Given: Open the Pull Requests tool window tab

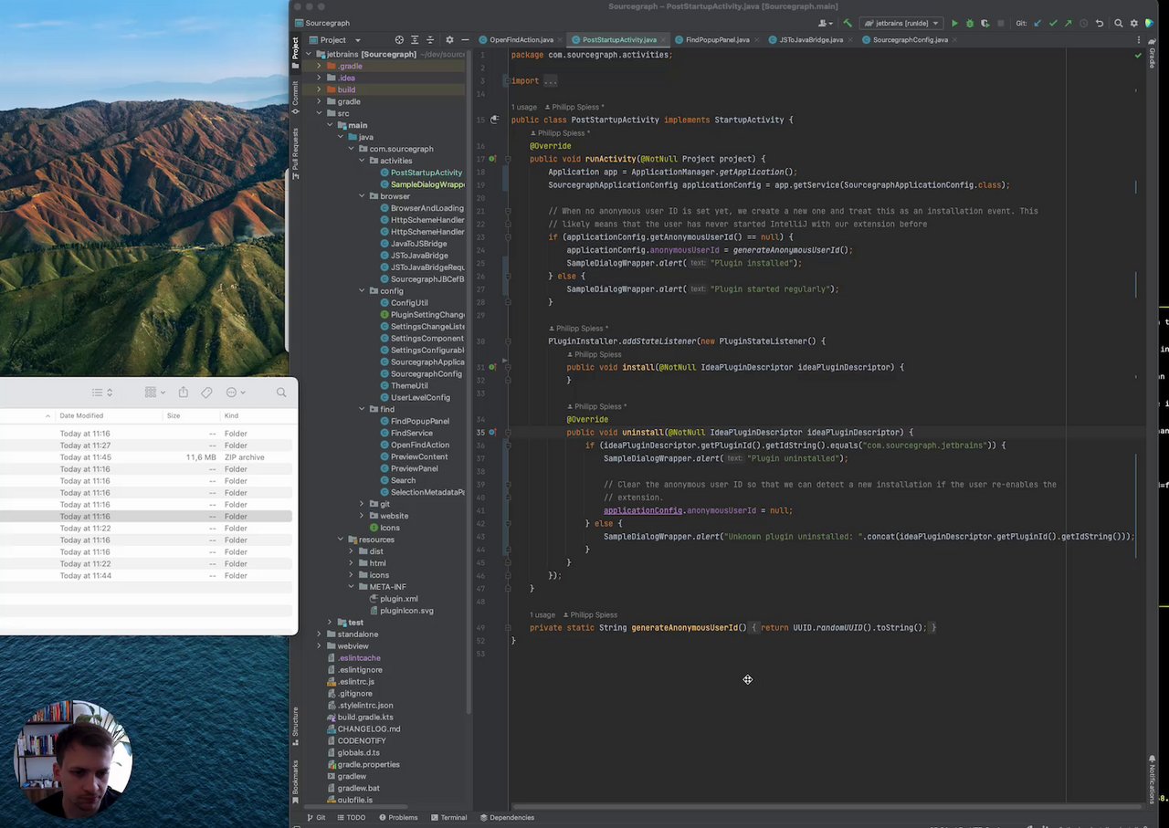Looking at the screenshot, I should (295, 152).
